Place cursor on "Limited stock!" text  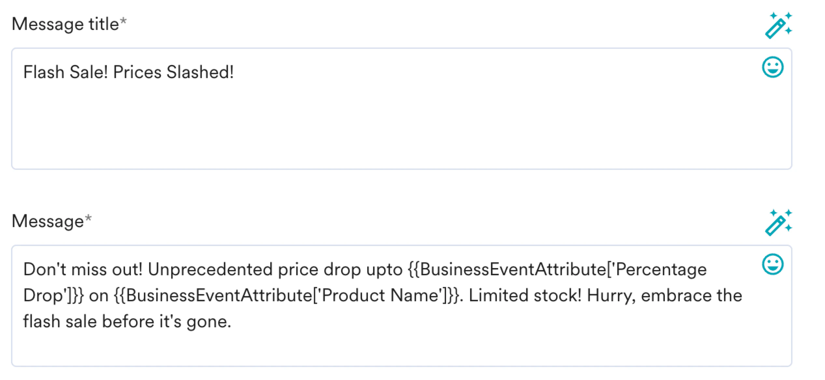click(525, 295)
